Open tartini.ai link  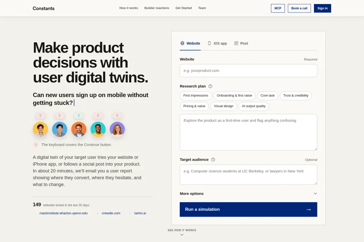tap(140, 213)
